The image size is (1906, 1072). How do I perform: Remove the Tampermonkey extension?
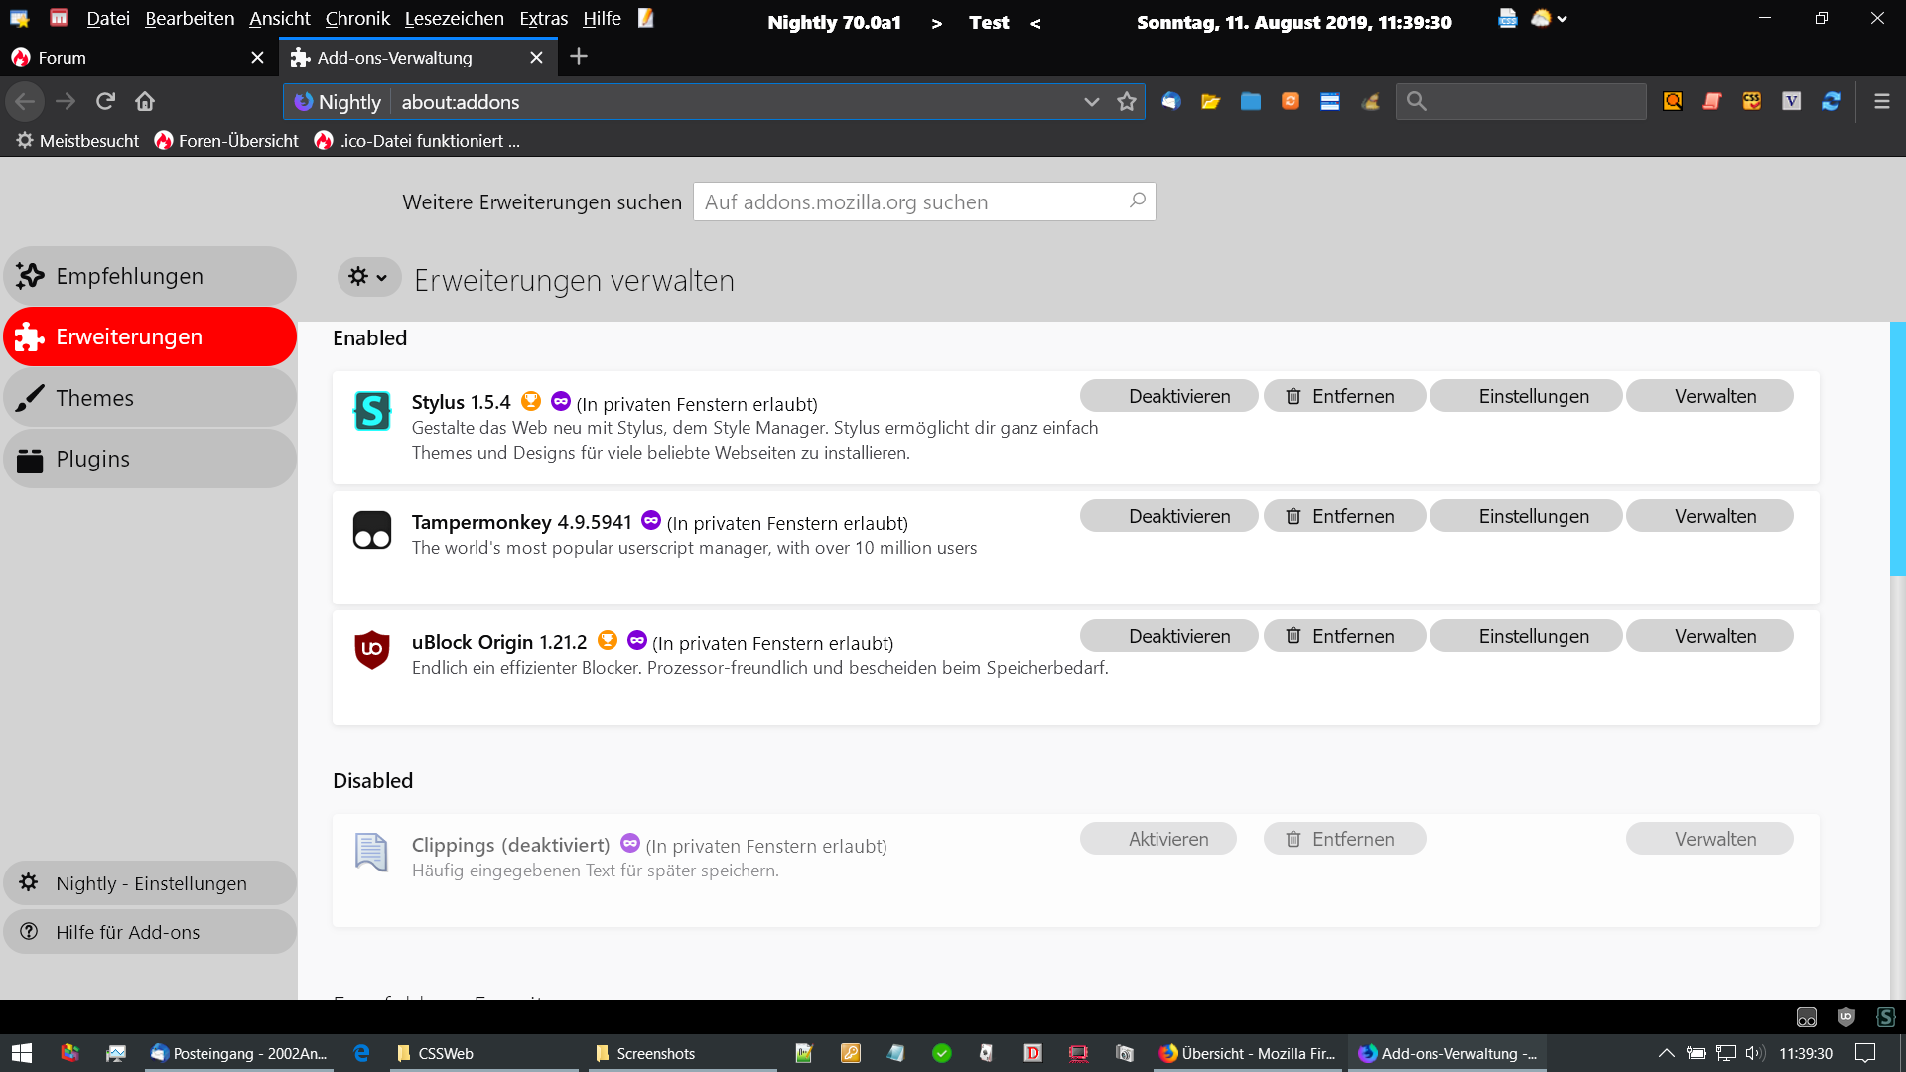(x=1344, y=516)
